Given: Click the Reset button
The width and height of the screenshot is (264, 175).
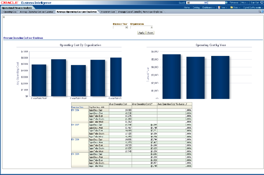Looking at the screenshot, I should [150, 33].
